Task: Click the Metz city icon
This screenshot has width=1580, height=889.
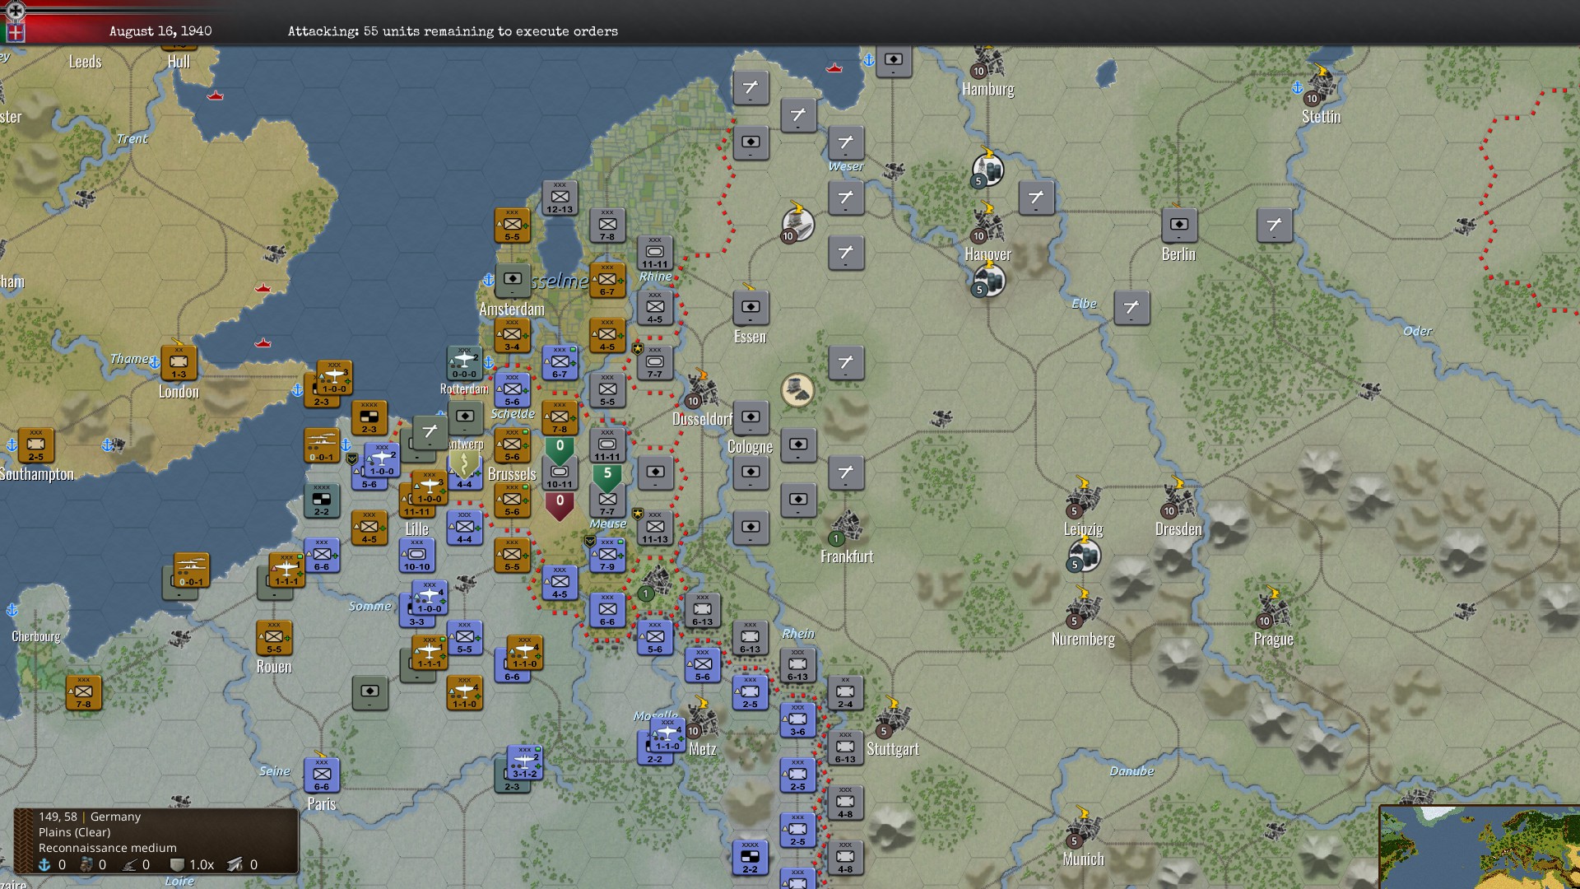Action: coord(702,720)
